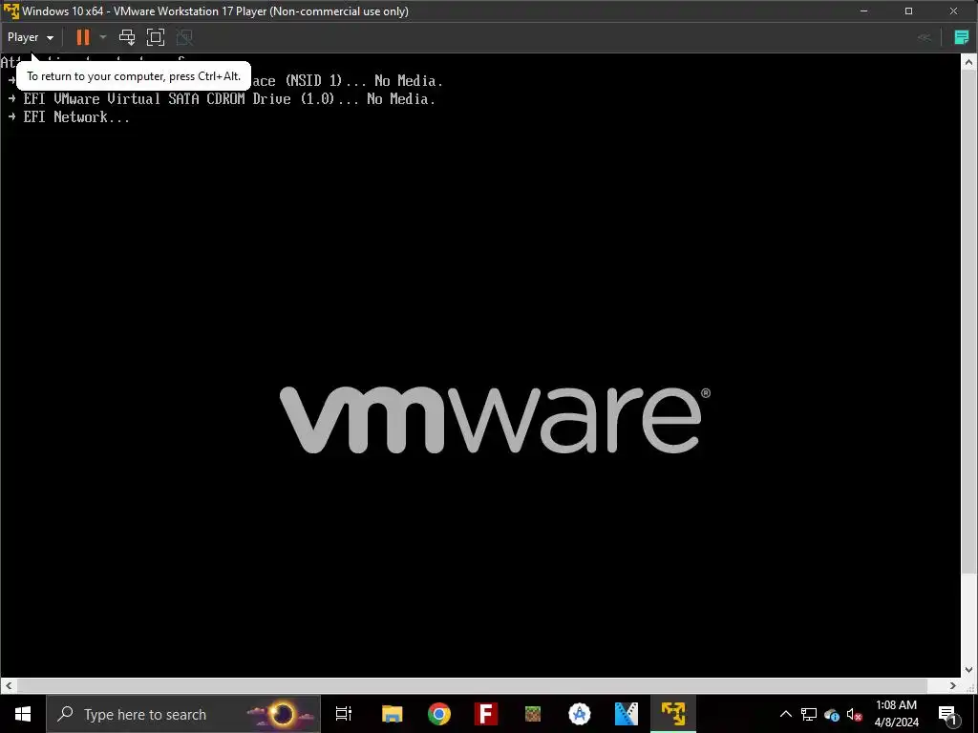This screenshot has height=733, width=978.
Task: Open the eclipse search highlight icon
Action: (282, 714)
